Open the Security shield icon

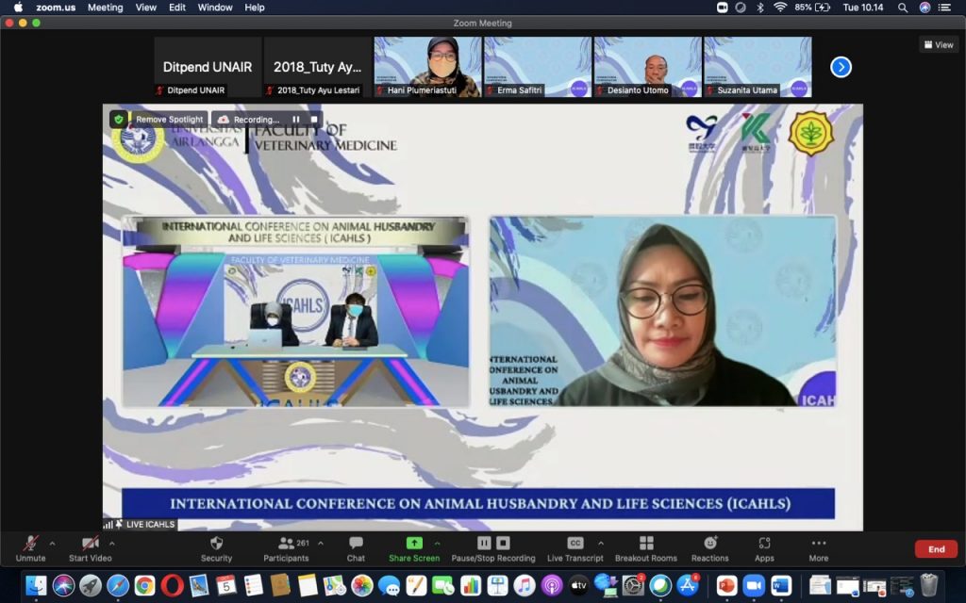pos(216,544)
